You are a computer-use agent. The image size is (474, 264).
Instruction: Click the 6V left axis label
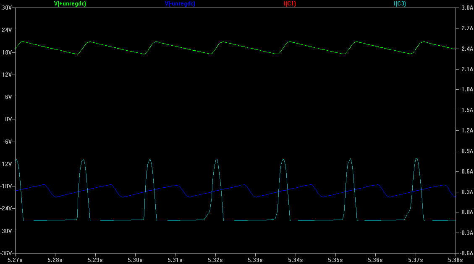click(x=8, y=97)
